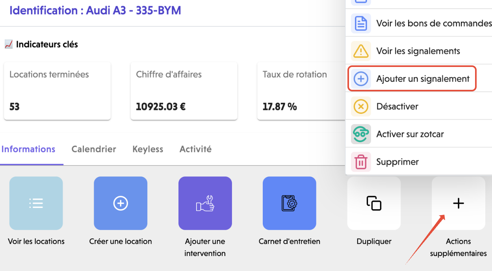Click the Identification : Audi A3 - 335-BYM heading
This screenshot has height=271, width=492.
[95, 10]
